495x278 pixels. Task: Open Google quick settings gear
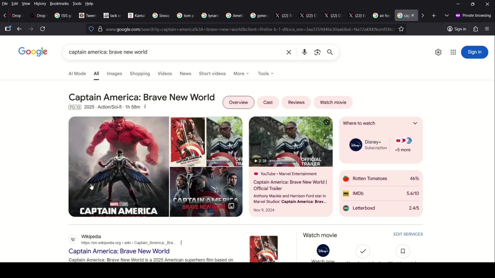click(x=438, y=52)
